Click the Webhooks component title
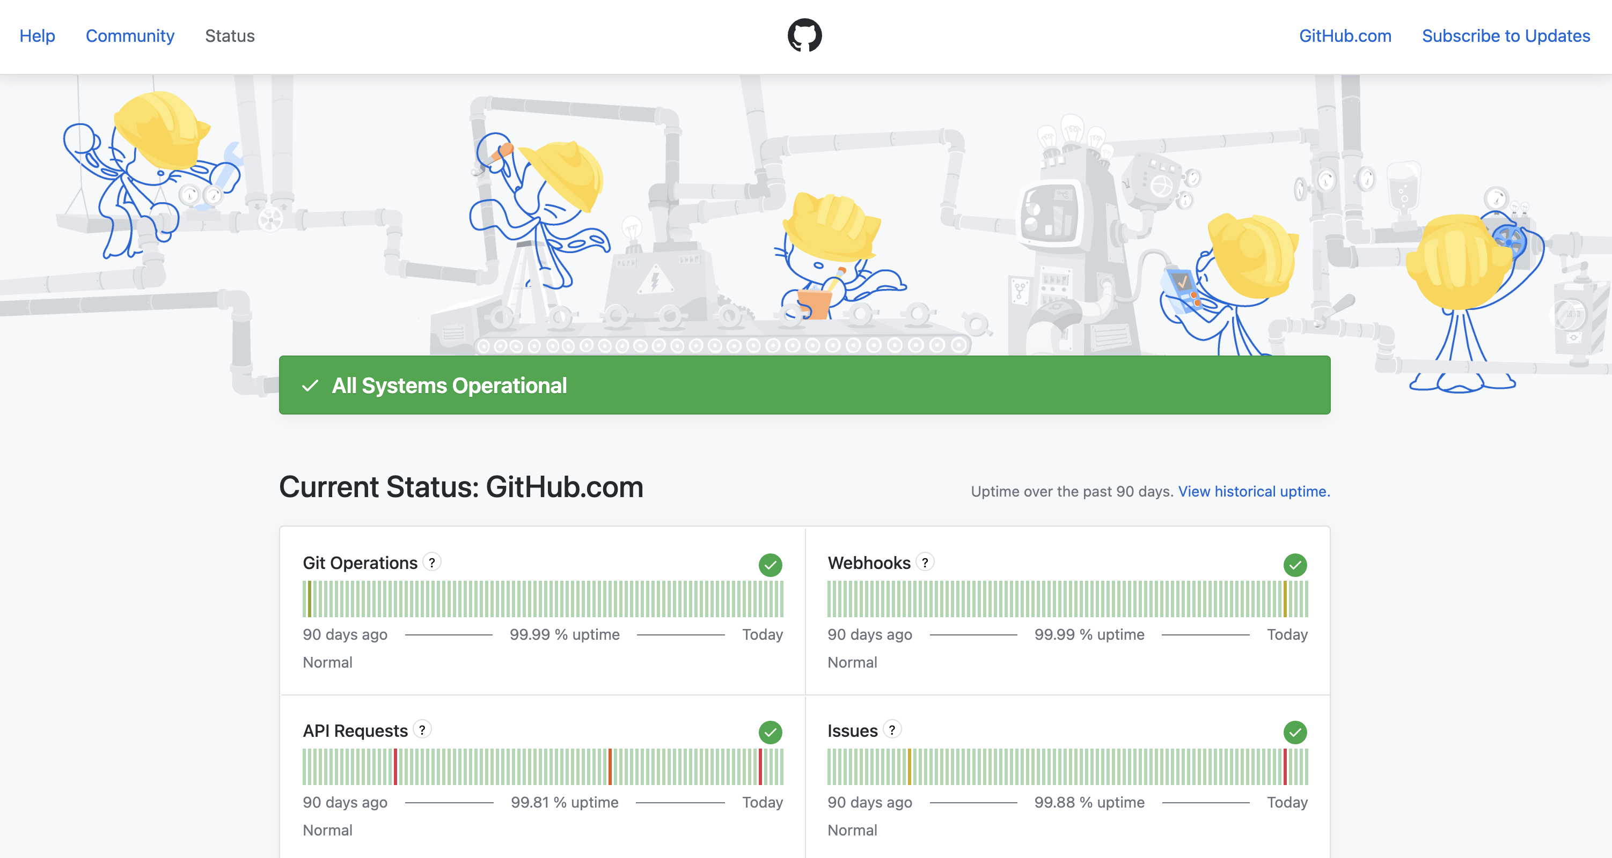The image size is (1612, 858). pos(869,564)
